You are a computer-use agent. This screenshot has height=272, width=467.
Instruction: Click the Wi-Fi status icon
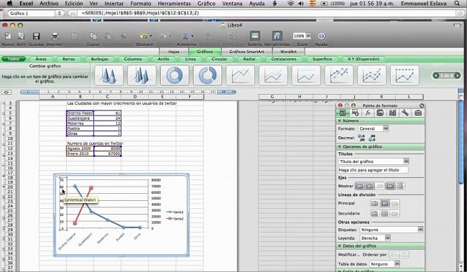point(290,4)
